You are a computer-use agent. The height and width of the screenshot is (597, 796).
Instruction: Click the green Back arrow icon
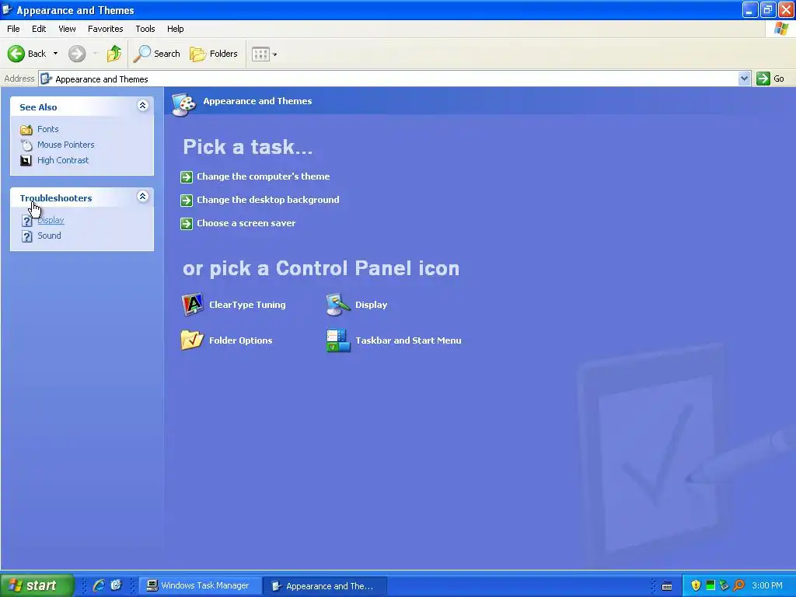pyautogui.click(x=16, y=54)
